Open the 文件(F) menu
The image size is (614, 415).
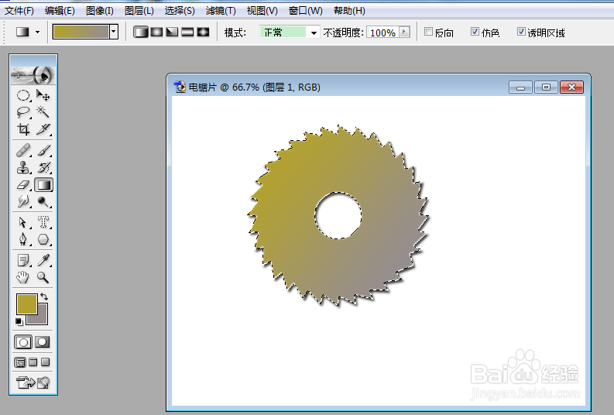pyautogui.click(x=19, y=11)
